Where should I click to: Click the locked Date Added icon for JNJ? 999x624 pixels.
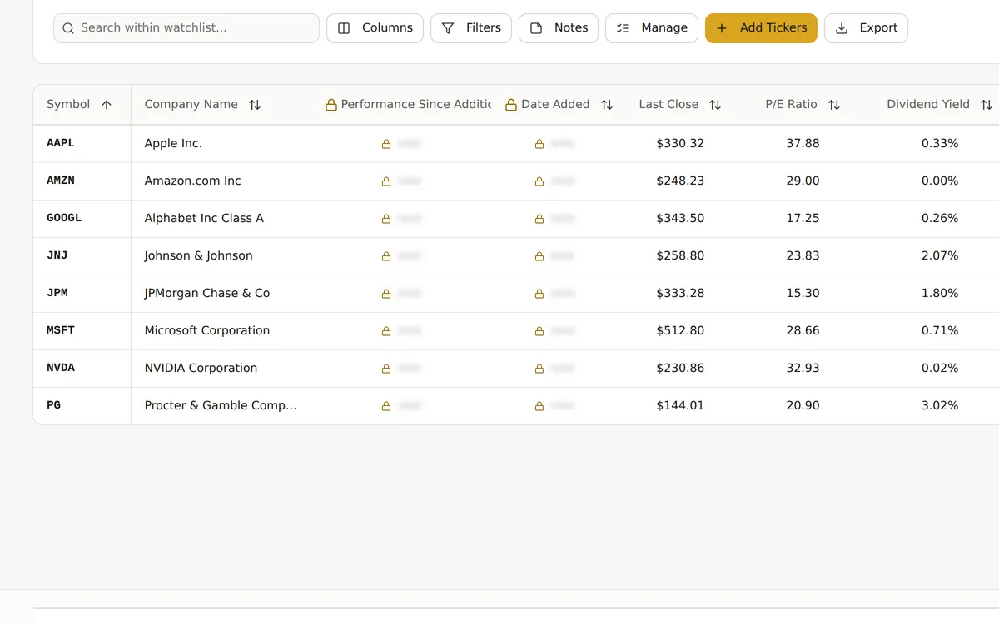click(539, 256)
